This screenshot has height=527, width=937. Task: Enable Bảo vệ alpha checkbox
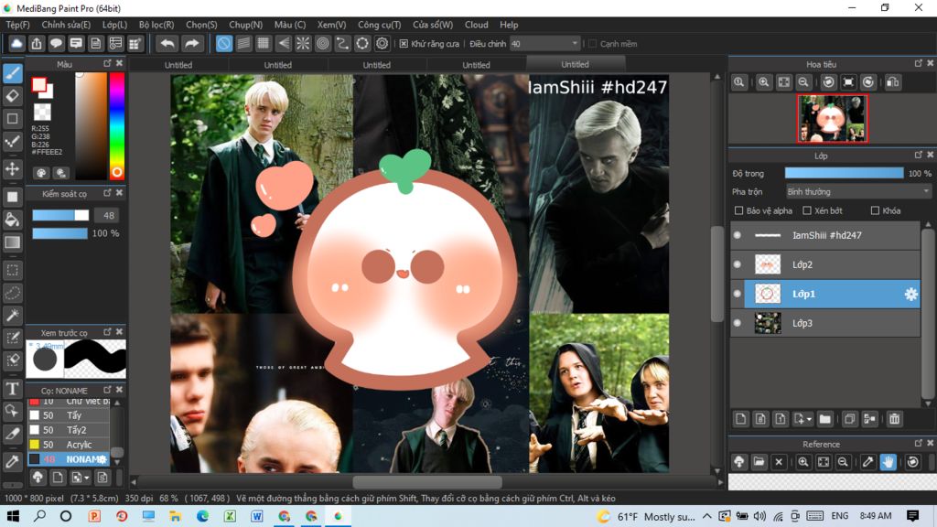point(738,211)
